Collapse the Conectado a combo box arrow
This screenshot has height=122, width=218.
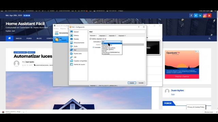121,42
